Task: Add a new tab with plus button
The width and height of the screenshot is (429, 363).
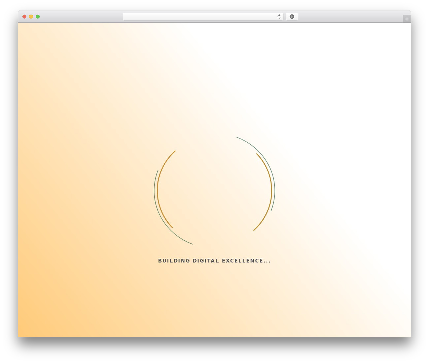Action: tap(407, 19)
